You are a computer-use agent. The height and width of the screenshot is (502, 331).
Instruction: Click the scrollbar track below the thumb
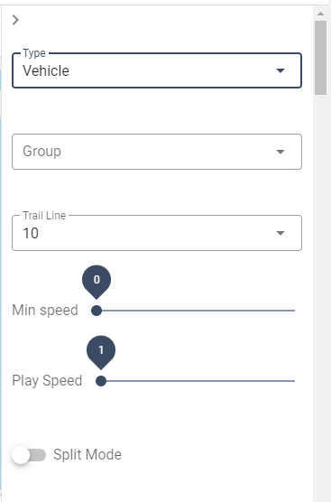point(320,298)
